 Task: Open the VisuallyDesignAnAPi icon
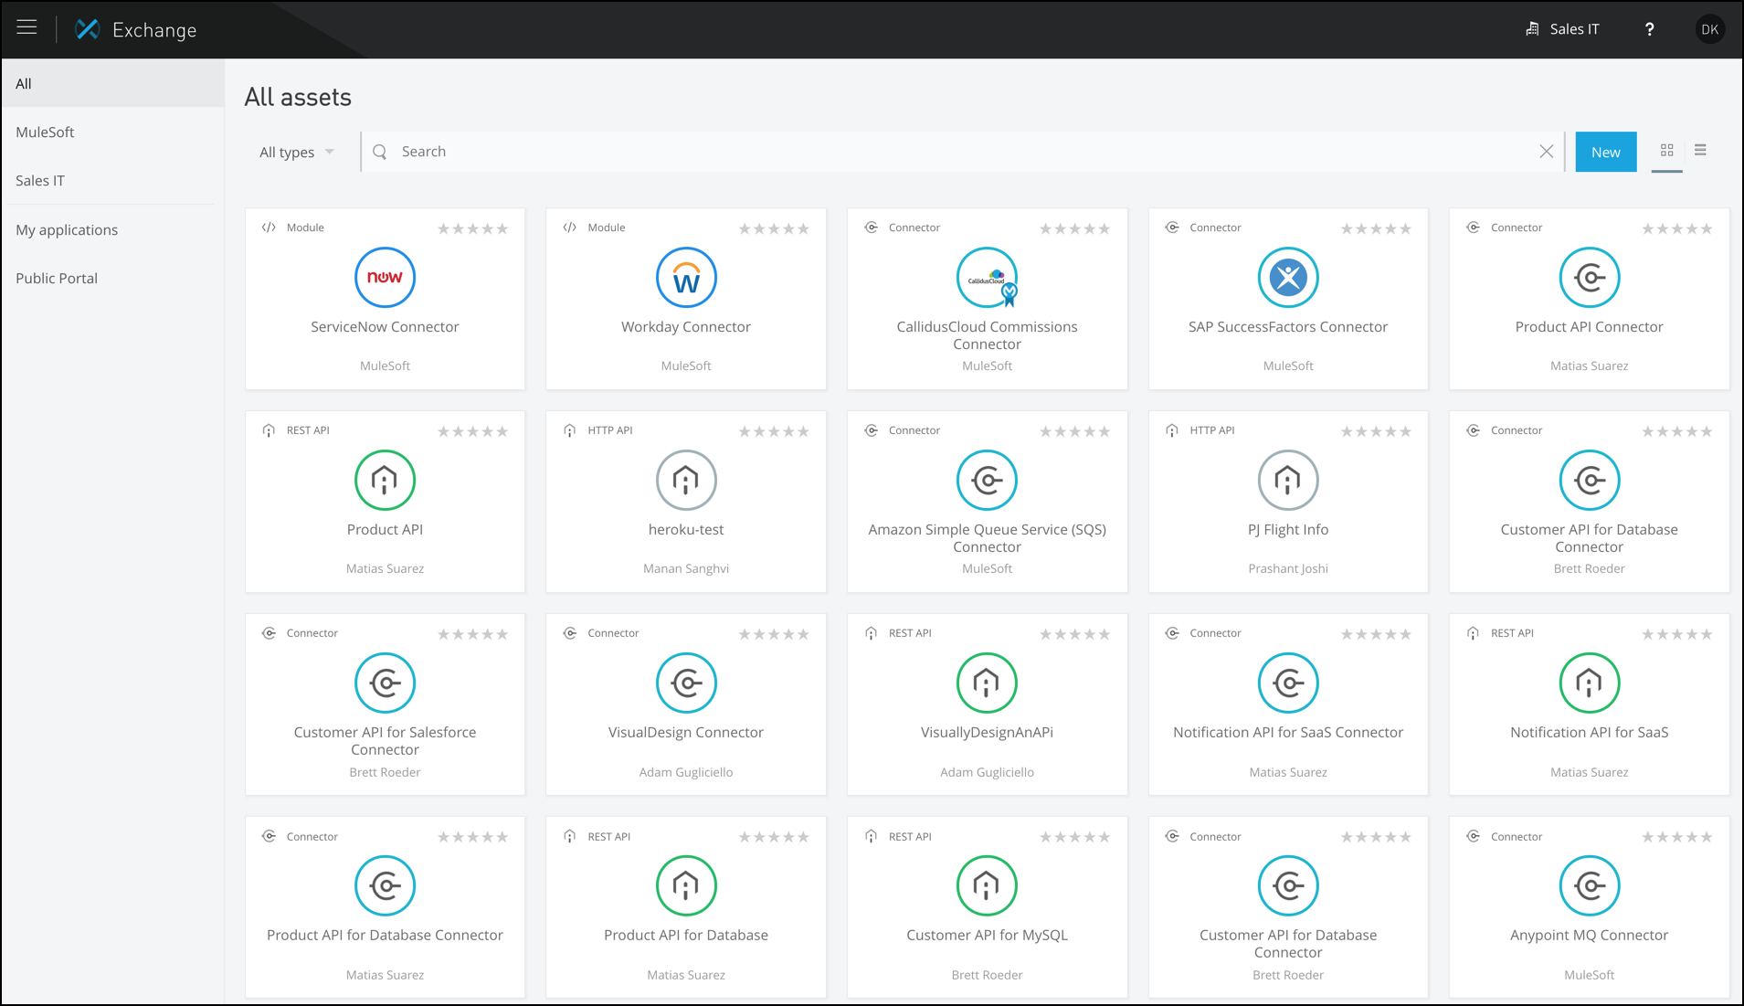click(987, 683)
